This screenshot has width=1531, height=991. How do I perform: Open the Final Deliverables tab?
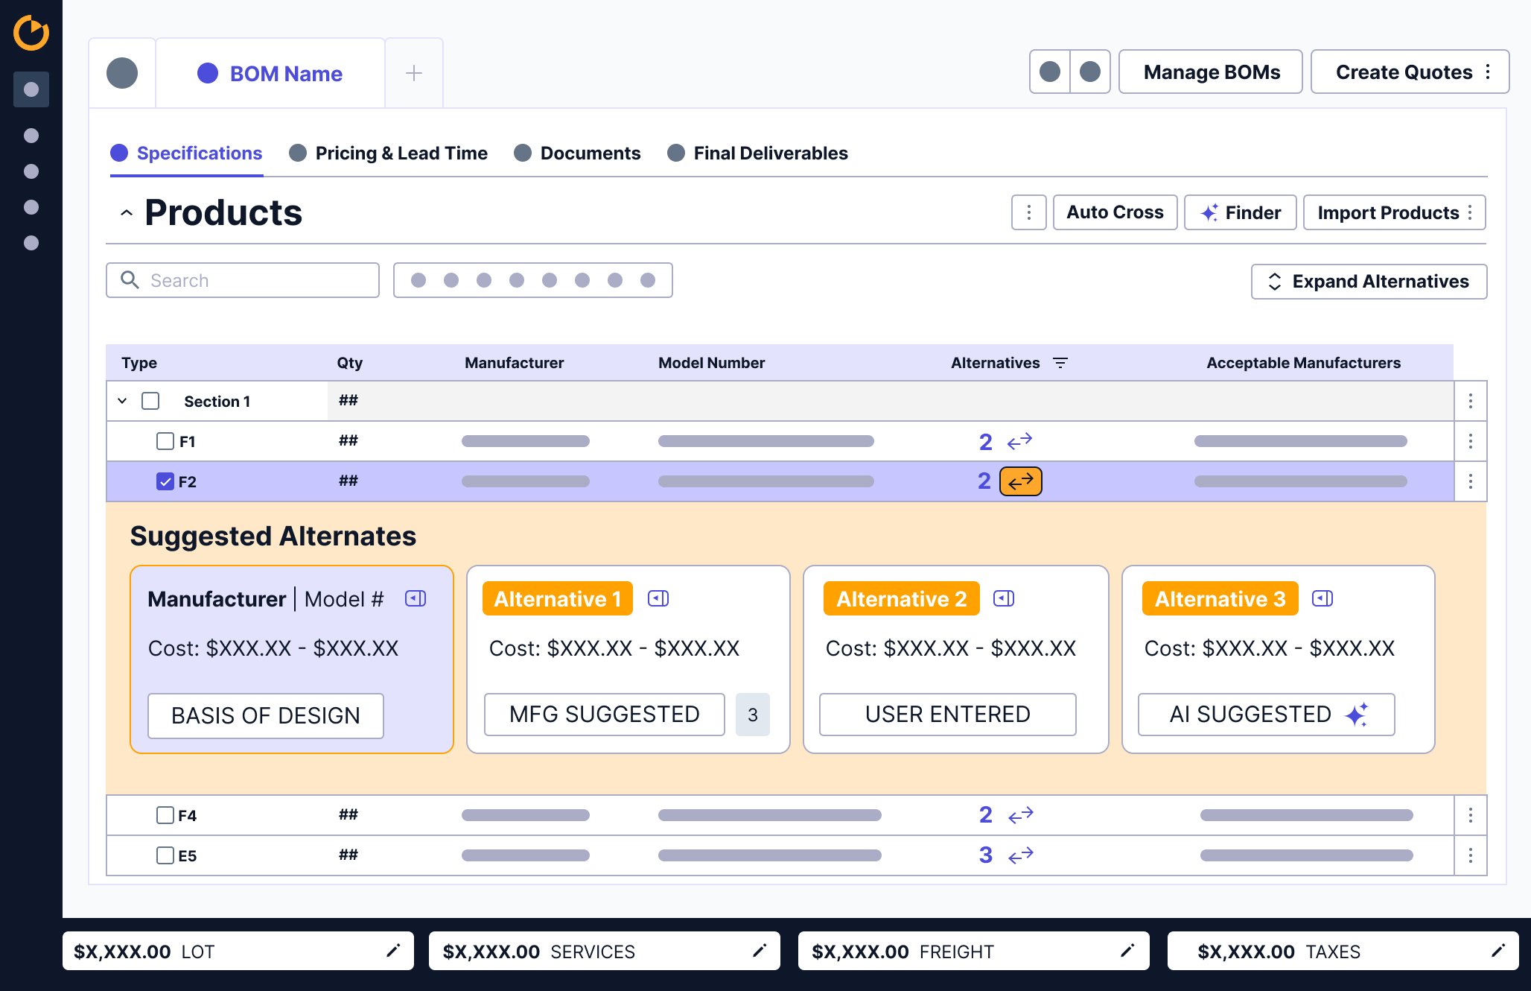758,153
